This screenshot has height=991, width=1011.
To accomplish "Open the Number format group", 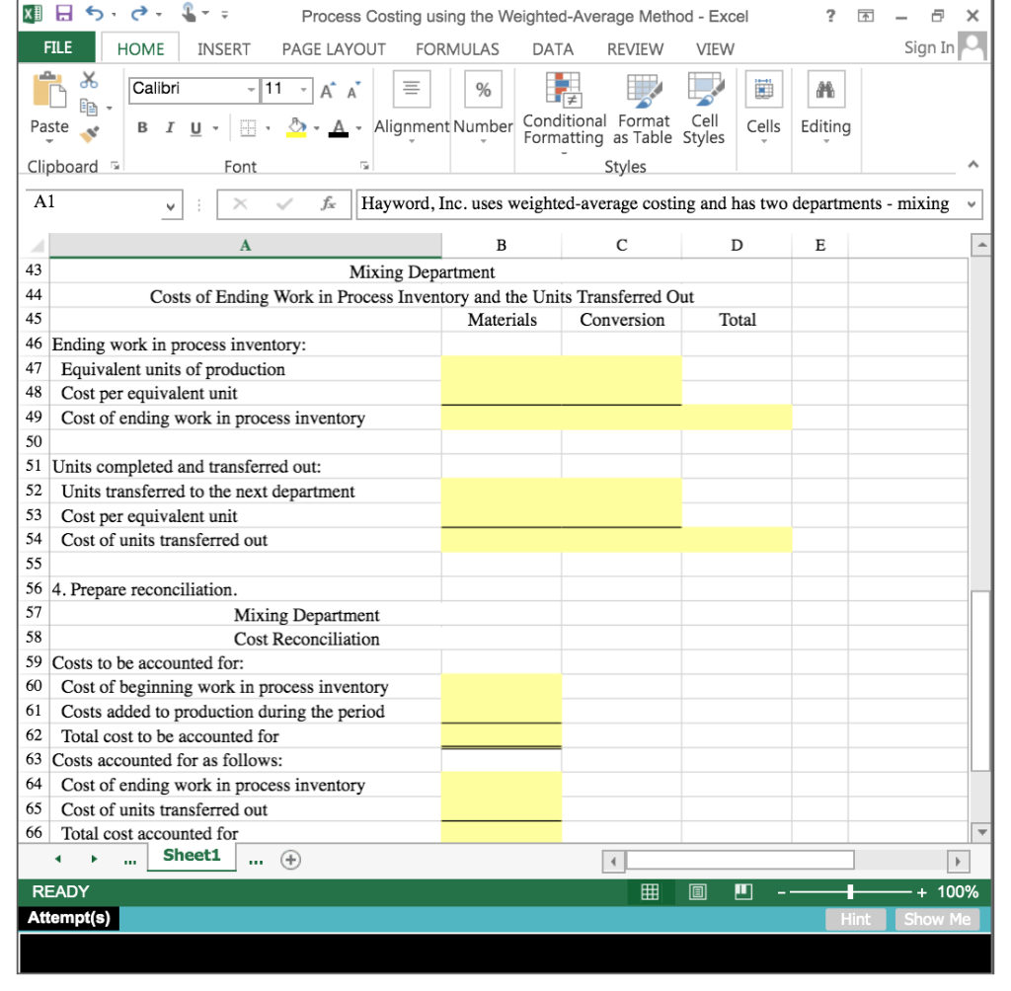I will pyautogui.click(x=483, y=107).
